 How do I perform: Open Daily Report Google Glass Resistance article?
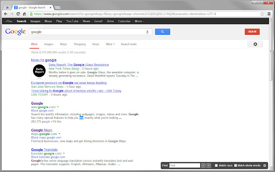coord(79,64)
